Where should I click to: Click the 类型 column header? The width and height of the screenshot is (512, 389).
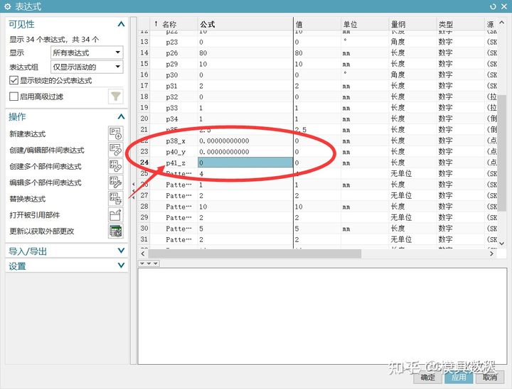445,24
